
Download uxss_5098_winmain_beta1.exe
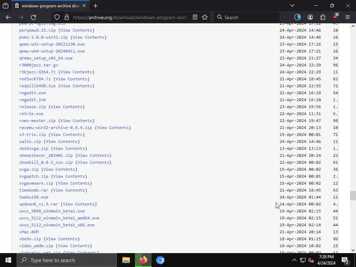pos(52,211)
